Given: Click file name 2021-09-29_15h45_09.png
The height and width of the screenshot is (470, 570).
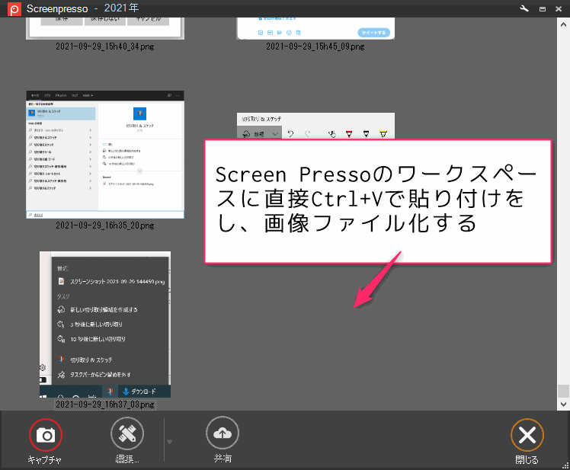Looking at the screenshot, I should (315, 46).
